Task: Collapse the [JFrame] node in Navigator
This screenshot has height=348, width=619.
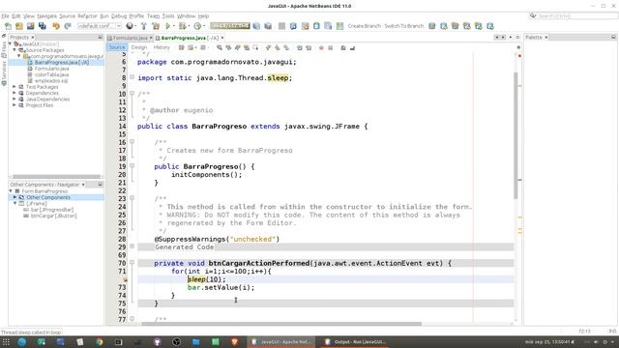Action: click(15, 204)
